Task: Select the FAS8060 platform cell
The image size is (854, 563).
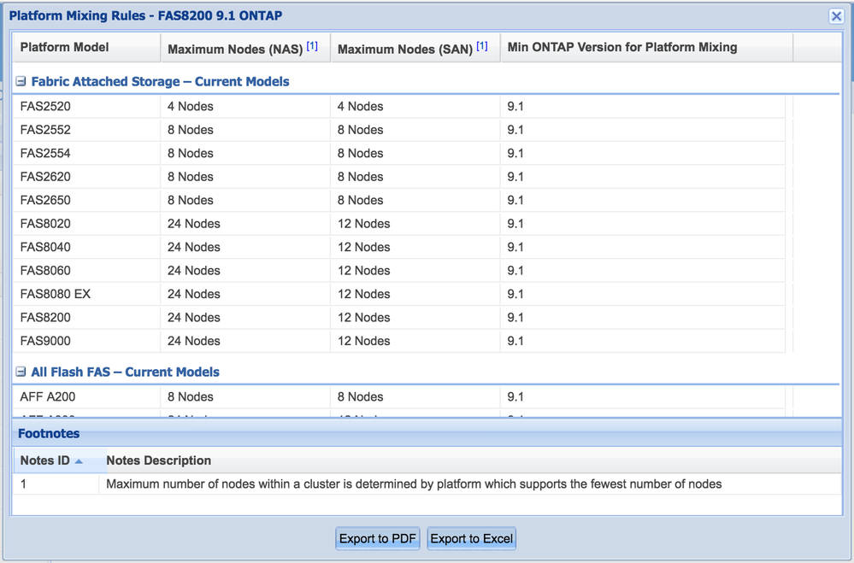Action: pos(86,270)
